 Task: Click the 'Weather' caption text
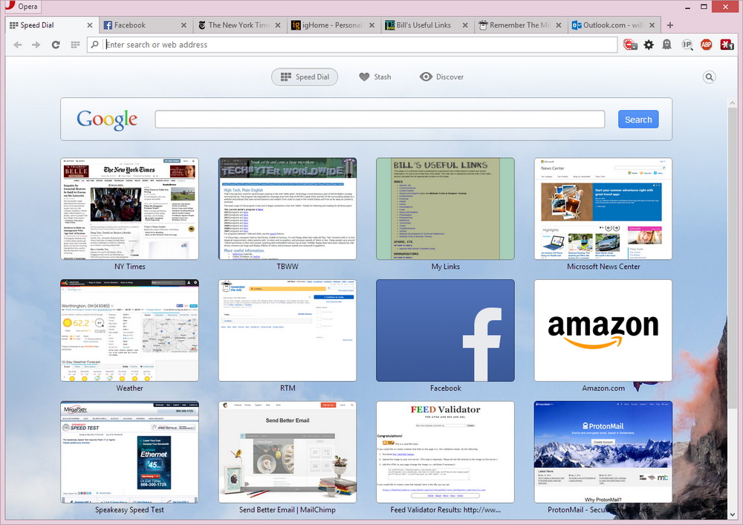tap(129, 388)
